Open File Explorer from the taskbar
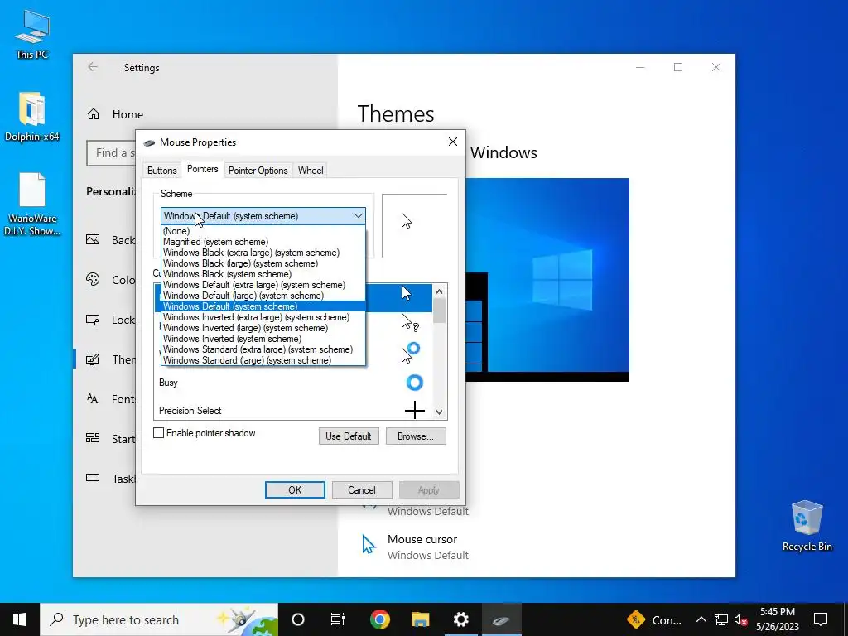Viewport: 848px width, 636px height. click(420, 619)
